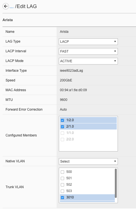Enable trunk VLAN 500
The width and height of the screenshot is (136, 209).
point(62,172)
